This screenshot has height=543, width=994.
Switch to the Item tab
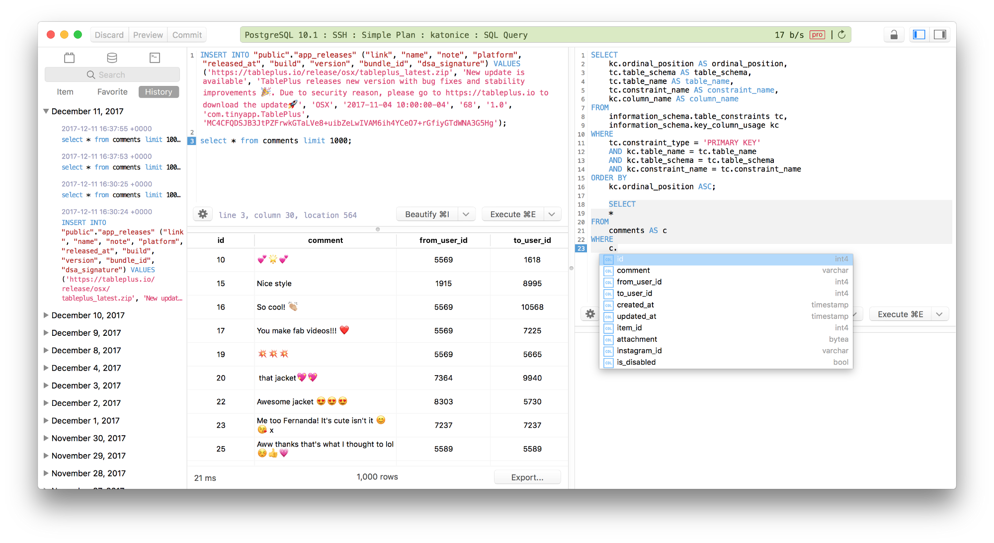point(65,92)
